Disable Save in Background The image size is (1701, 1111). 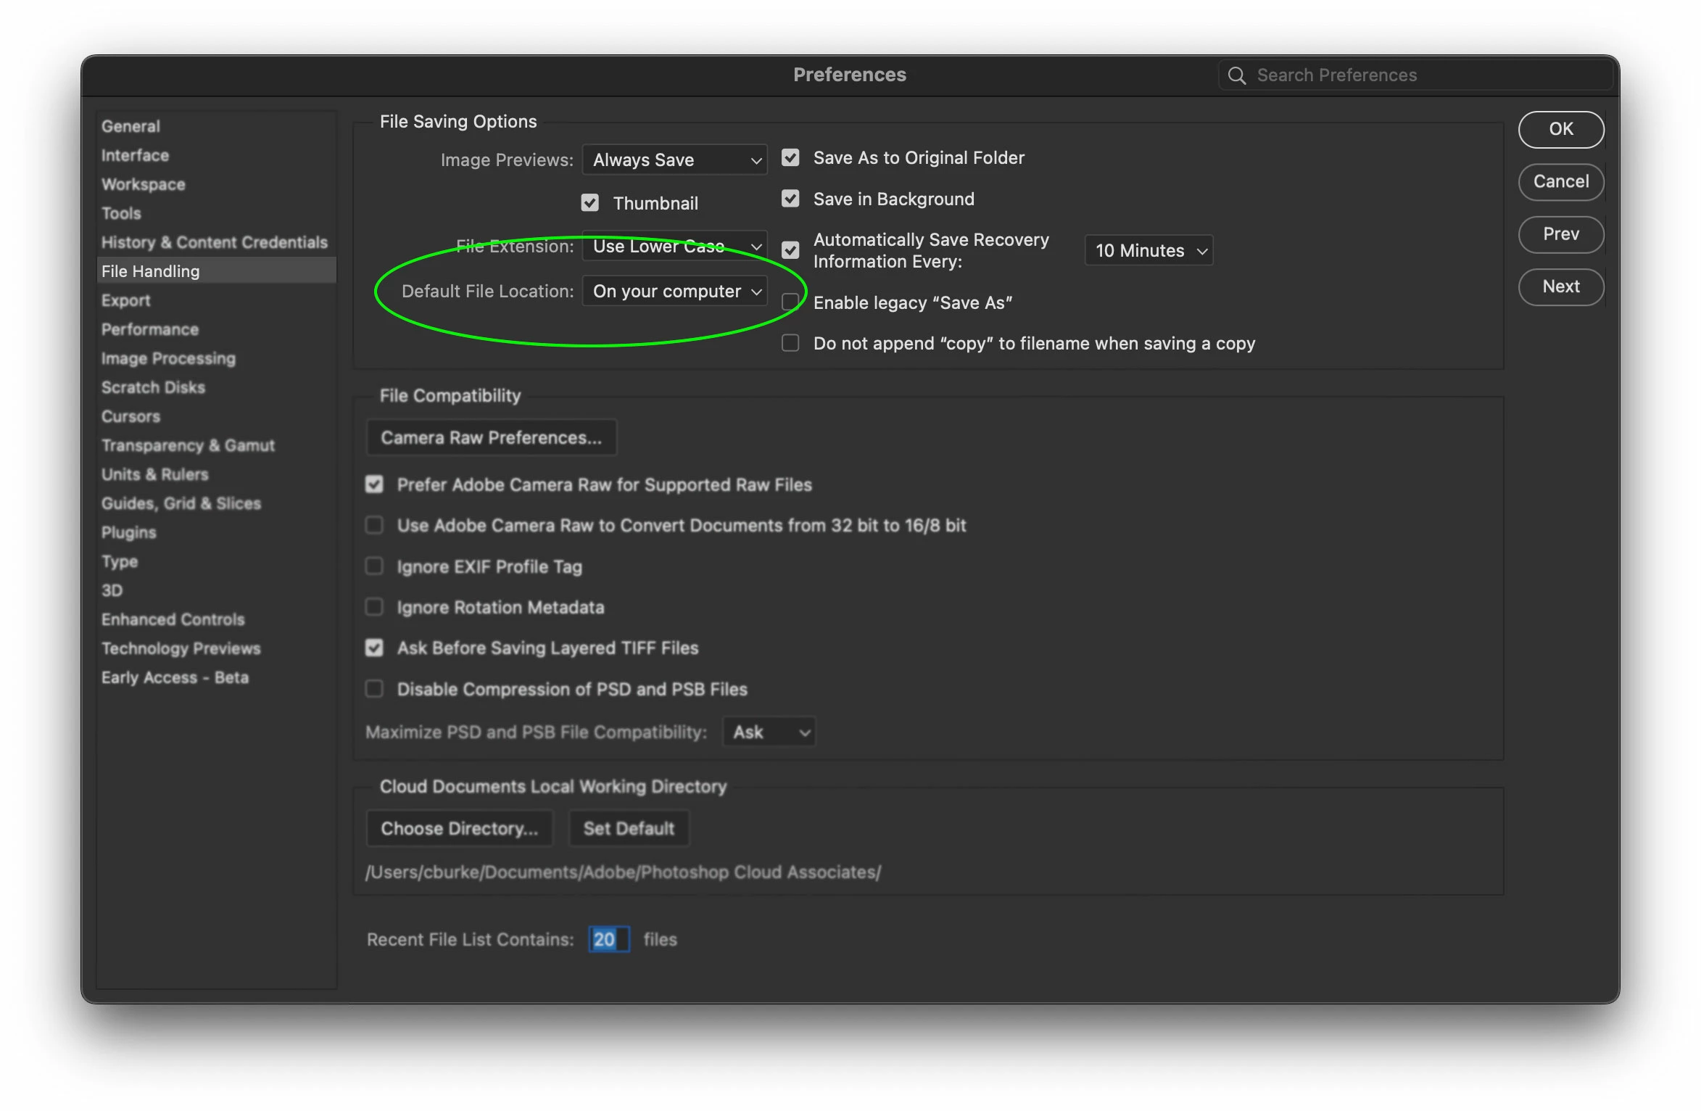click(790, 199)
